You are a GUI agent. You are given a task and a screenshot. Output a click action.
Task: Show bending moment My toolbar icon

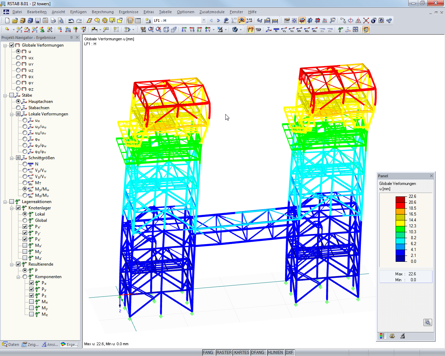click(307, 30)
